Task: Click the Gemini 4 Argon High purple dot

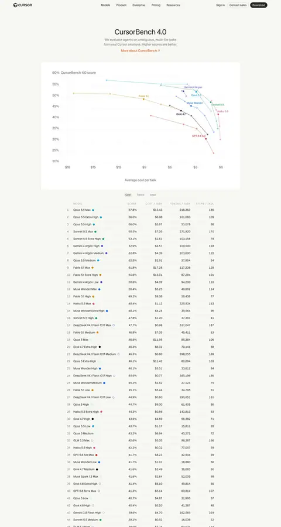Action: click(x=102, y=246)
